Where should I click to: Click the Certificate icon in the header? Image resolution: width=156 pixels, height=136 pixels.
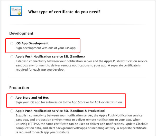(16, 11)
